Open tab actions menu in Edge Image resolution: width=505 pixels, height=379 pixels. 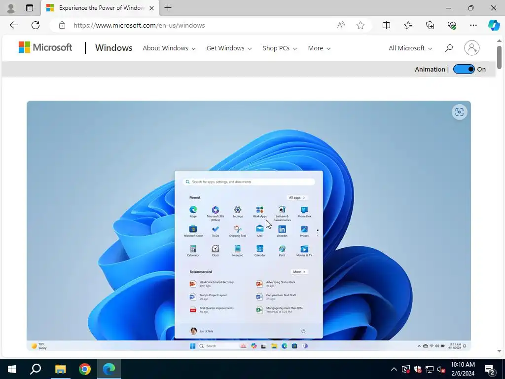(29, 8)
